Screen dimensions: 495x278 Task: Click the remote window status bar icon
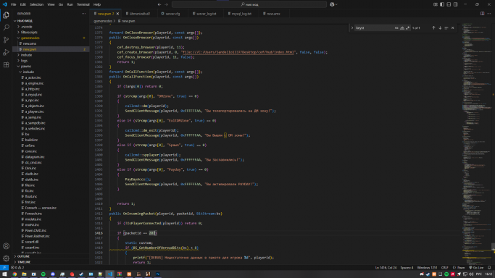tap(4, 267)
